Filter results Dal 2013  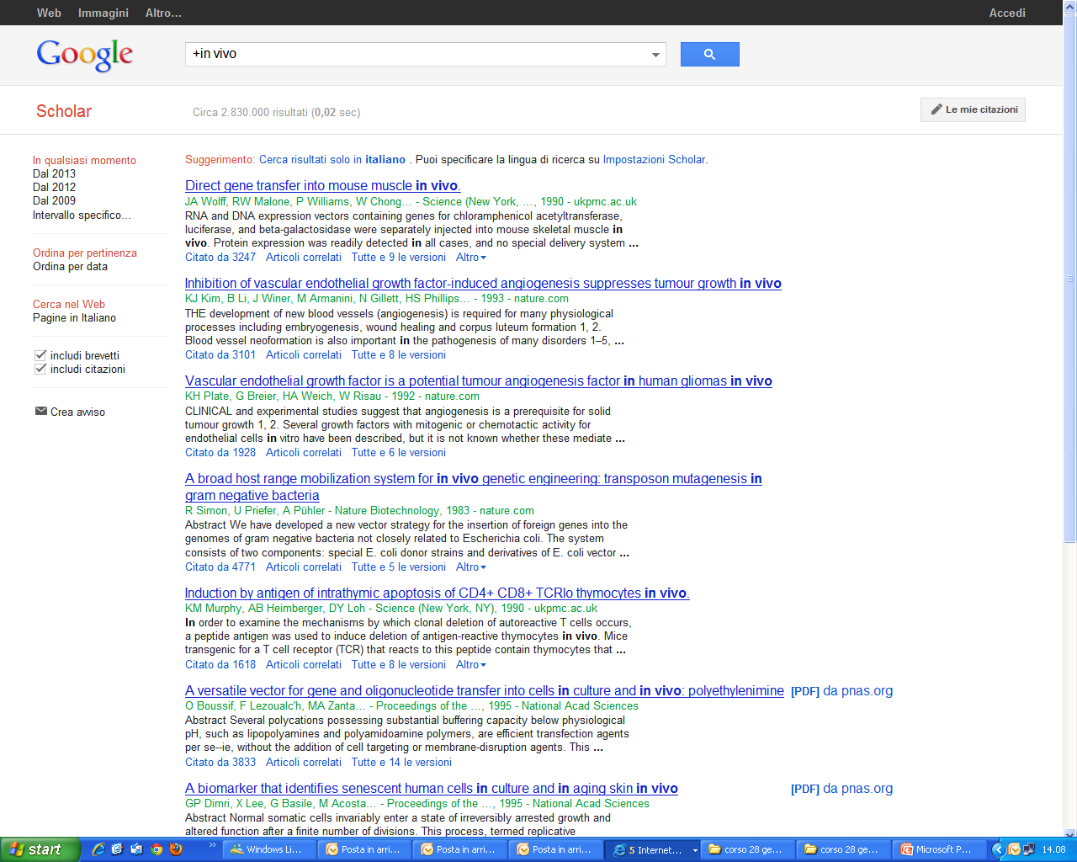(54, 173)
